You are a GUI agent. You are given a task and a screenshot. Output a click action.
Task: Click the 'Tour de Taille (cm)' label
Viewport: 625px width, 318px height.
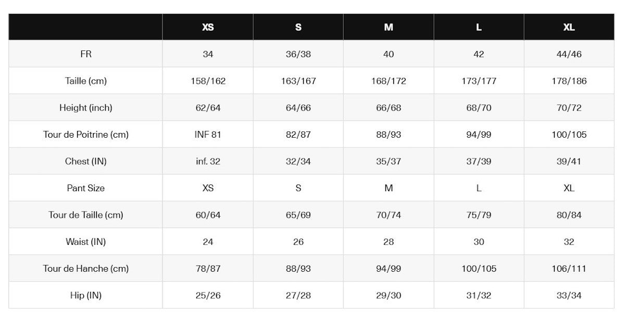(86, 215)
